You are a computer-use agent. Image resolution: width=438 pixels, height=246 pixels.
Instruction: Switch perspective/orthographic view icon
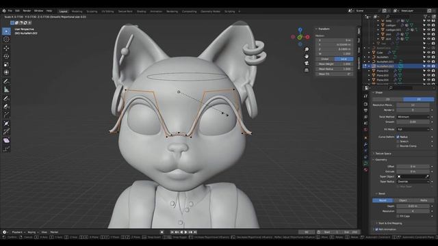(307, 70)
